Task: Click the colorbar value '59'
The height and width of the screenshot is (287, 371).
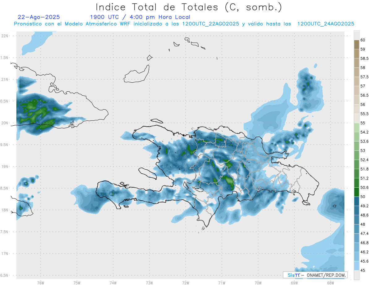Action: pyautogui.click(x=363, y=49)
